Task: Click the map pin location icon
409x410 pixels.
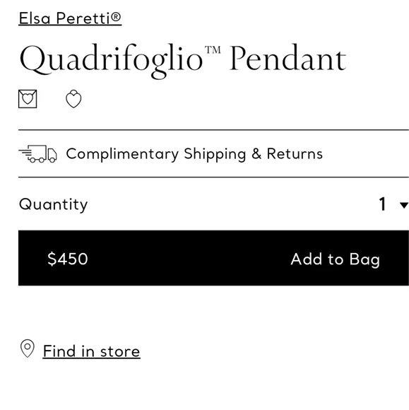Action: tap(28, 348)
